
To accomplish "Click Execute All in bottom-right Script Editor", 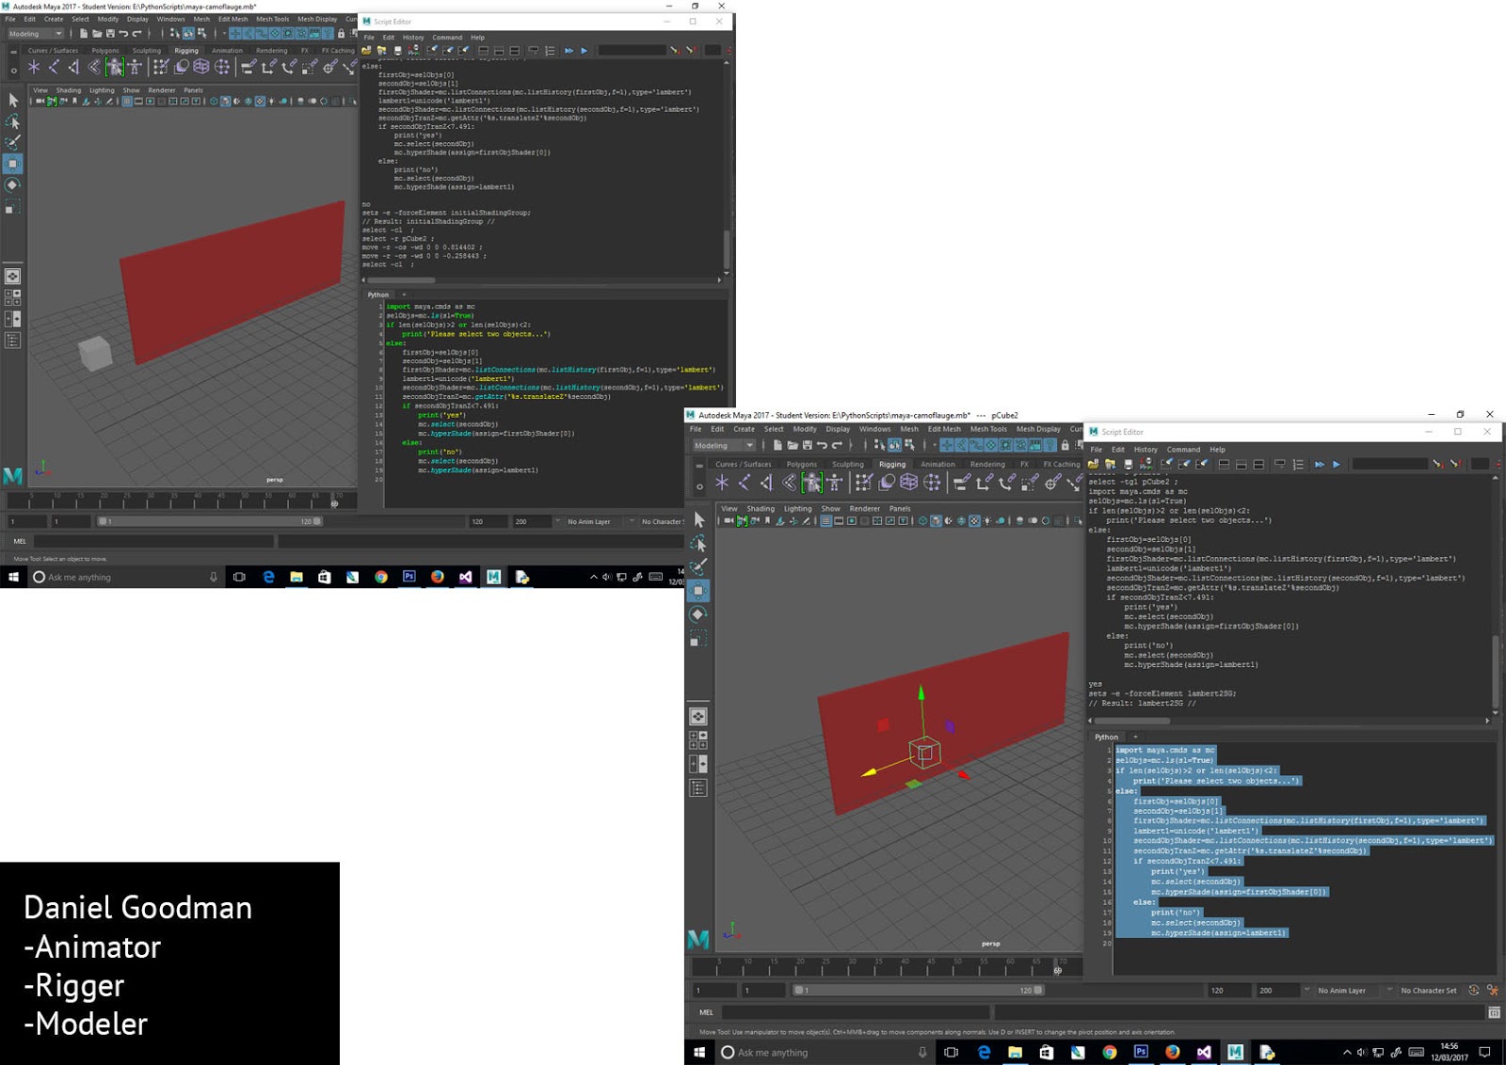I will (1319, 464).
